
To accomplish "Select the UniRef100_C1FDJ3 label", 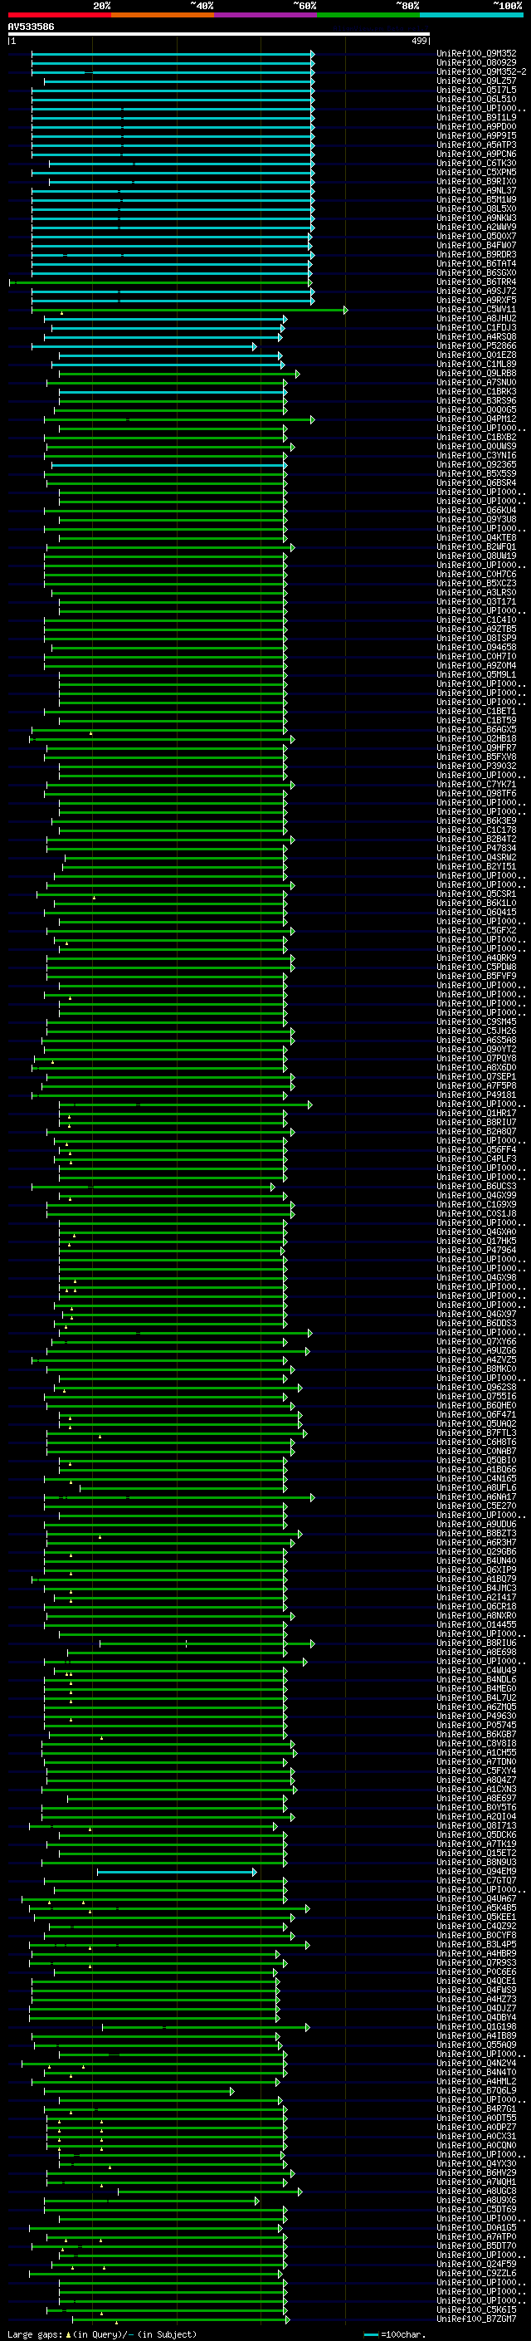I will click(476, 327).
